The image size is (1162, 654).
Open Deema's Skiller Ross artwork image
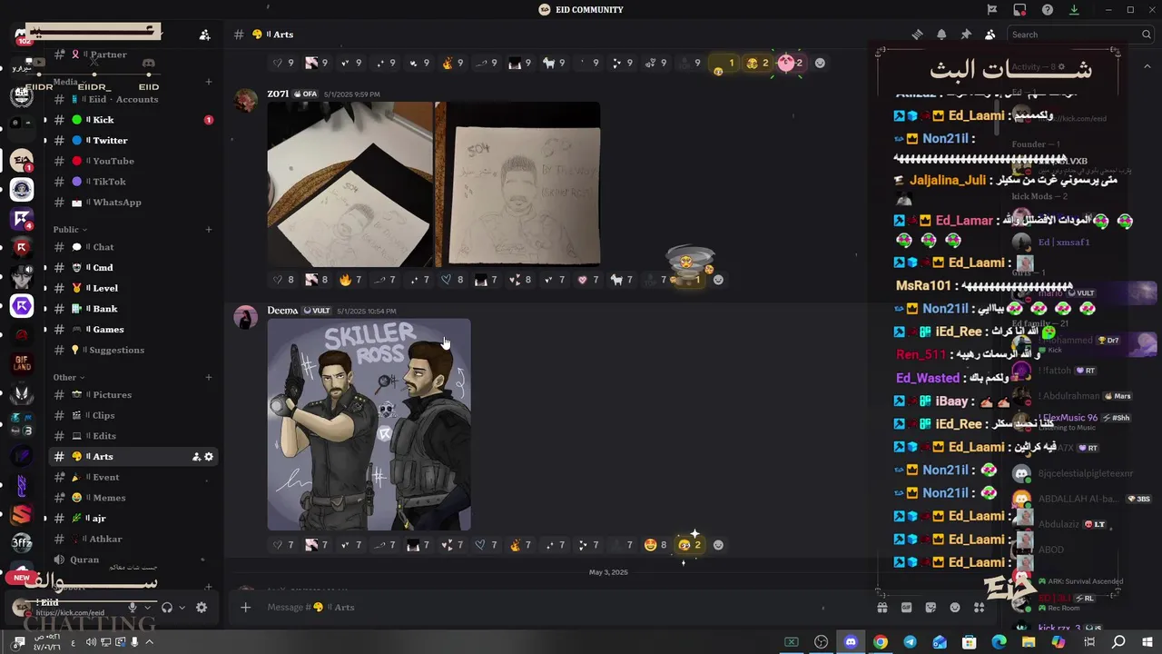(x=369, y=424)
